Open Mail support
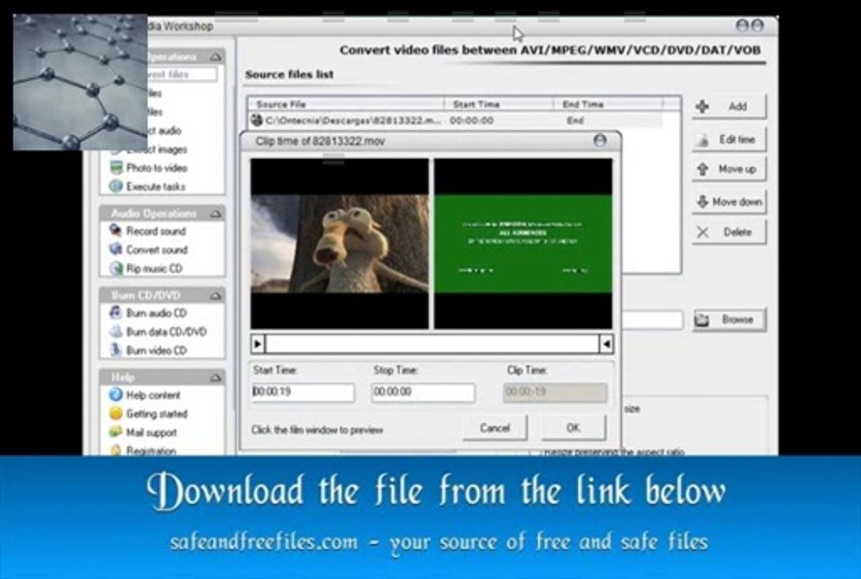The image size is (861, 579). pos(152,432)
